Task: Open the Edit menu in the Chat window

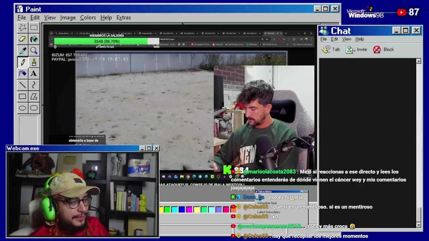Action: [334, 39]
